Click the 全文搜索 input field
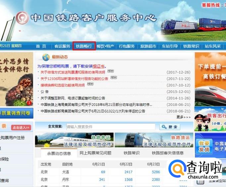 tap(111, 127)
